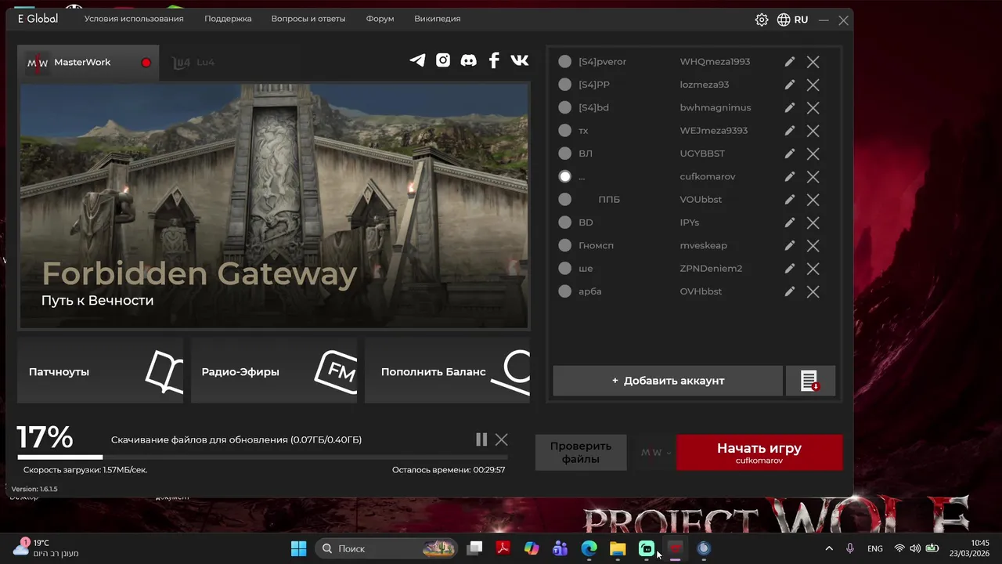Open Радио-Эфиры tile
The image size is (1002, 564).
point(274,371)
